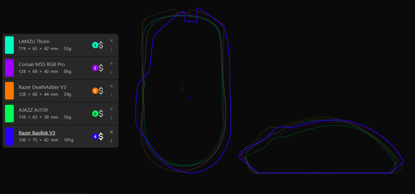This screenshot has height=194, width=415.
Task: Select the LAMZU Thorn mouse name
Action: tap(34, 41)
